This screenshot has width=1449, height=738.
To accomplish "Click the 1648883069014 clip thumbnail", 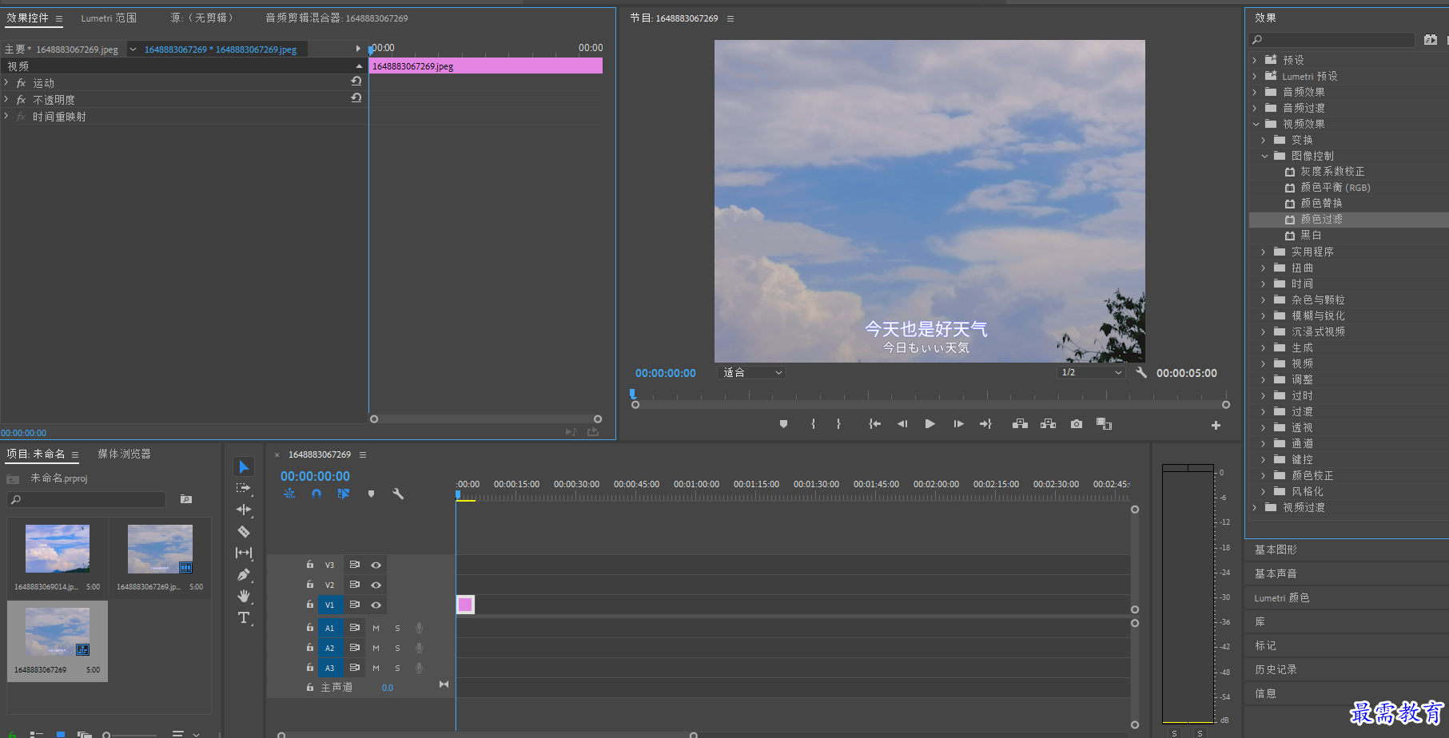I will pyautogui.click(x=58, y=549).
